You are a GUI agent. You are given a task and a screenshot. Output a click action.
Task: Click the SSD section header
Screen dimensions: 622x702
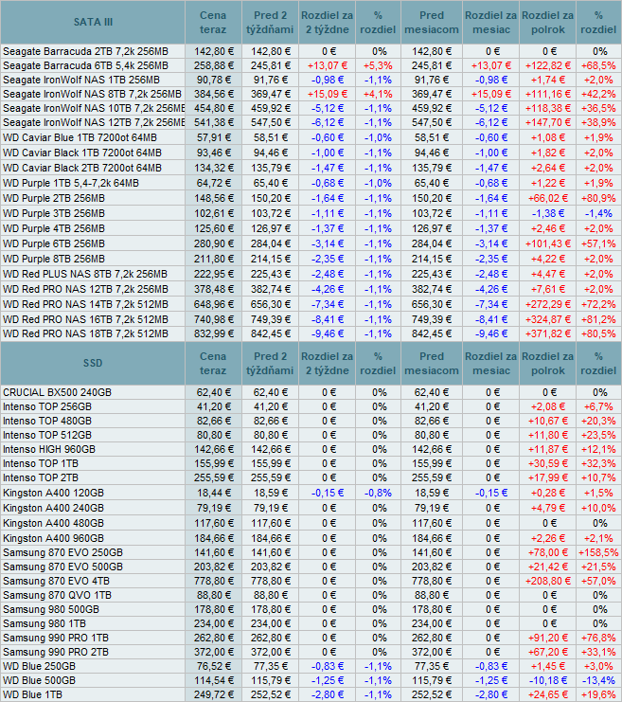93,363
